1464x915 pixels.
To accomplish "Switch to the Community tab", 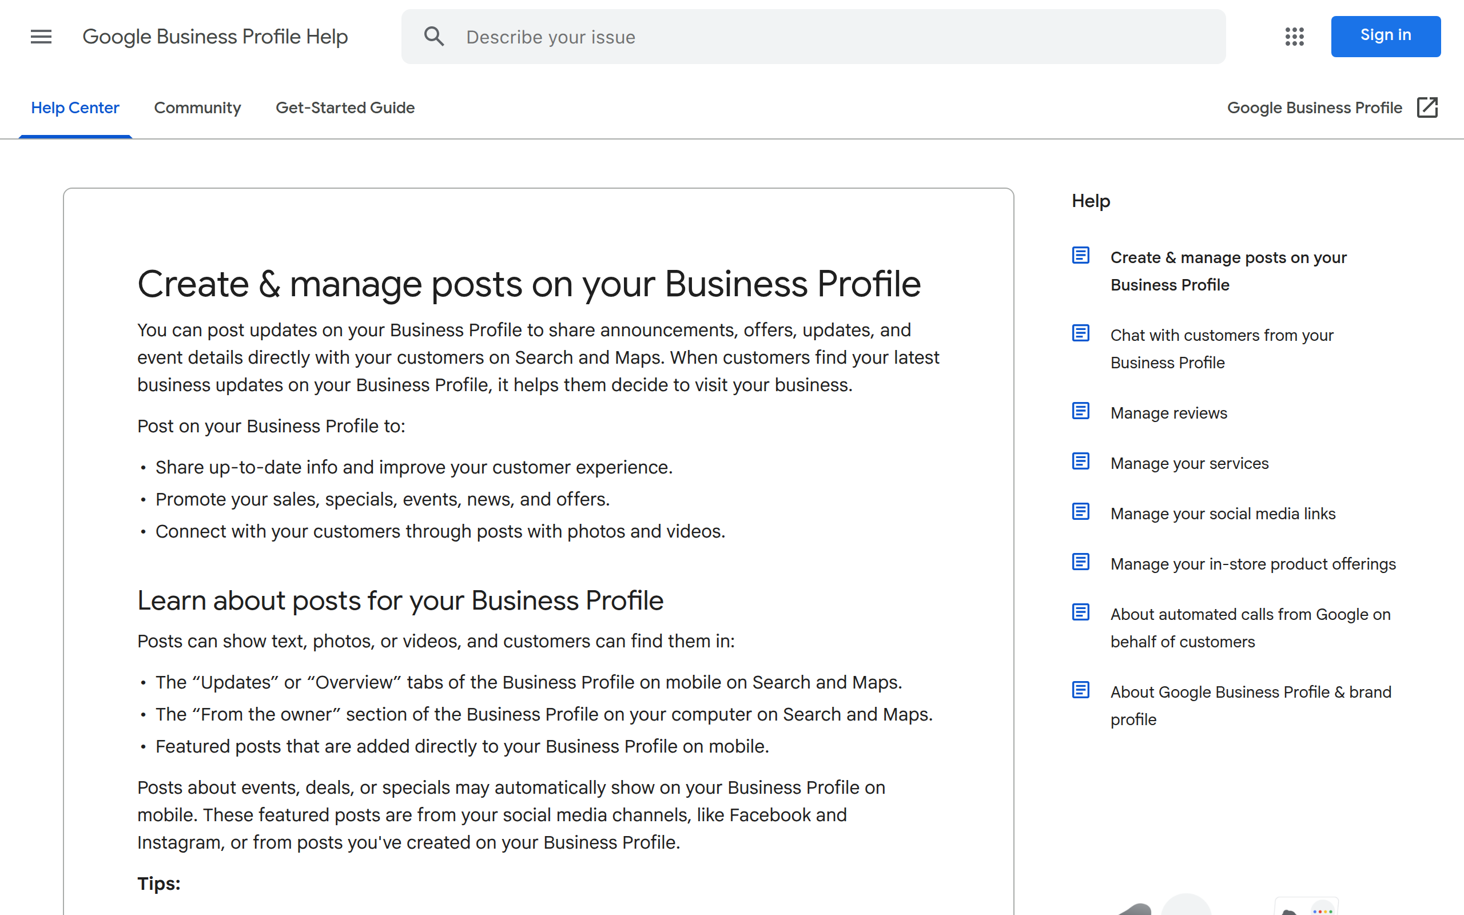I will (197, 108).
